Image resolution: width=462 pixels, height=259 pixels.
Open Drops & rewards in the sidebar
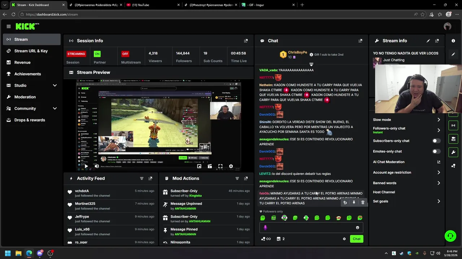(x=32, y=120)
